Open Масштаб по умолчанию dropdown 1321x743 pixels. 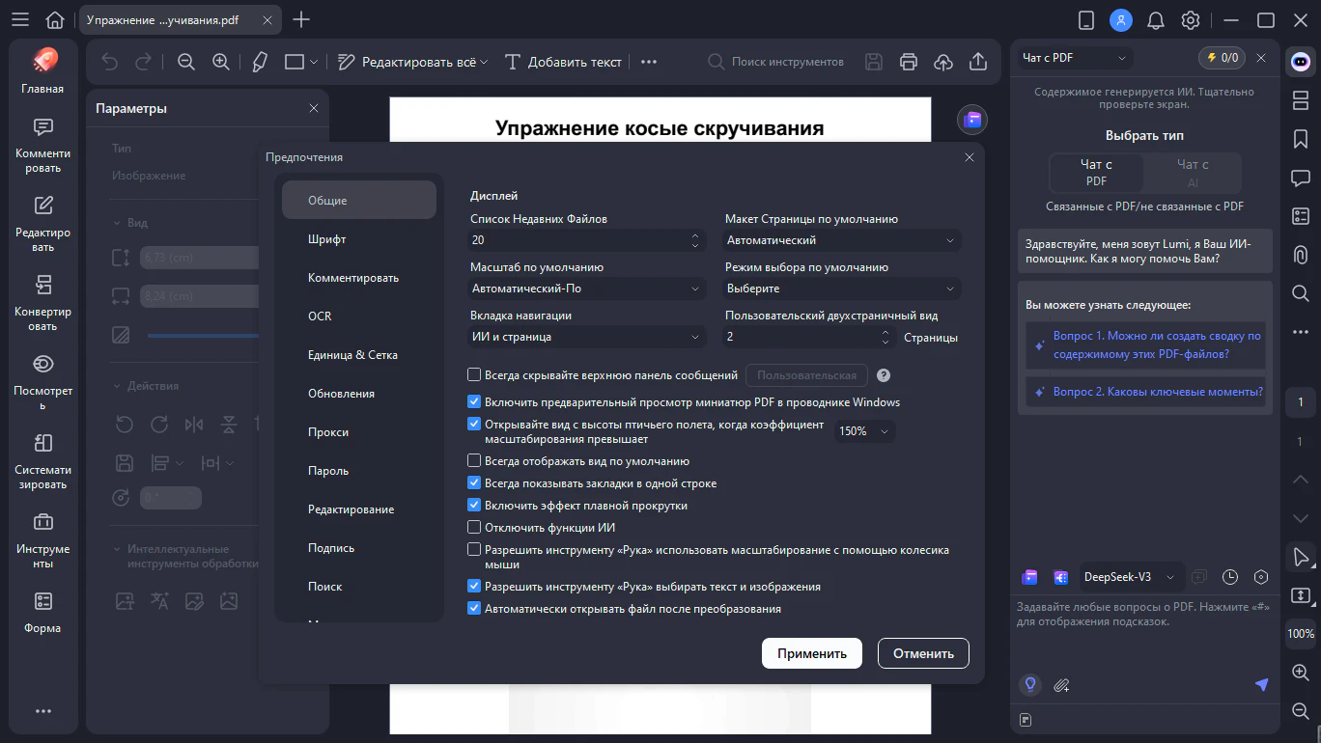[x=588, y=289]
